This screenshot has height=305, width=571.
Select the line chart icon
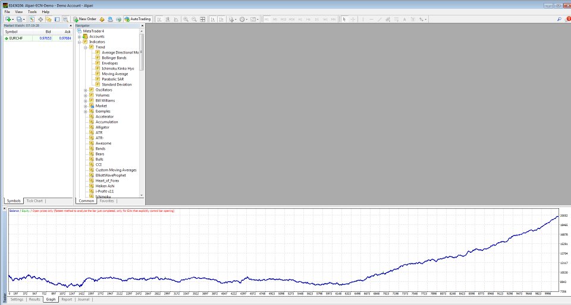(176, 19)
